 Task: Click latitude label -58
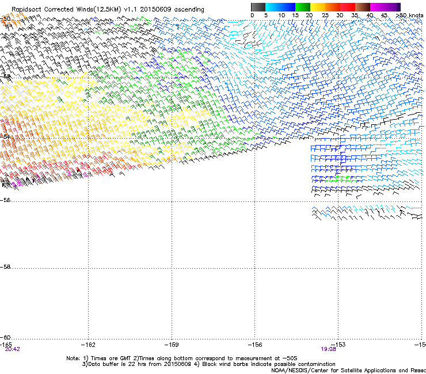click(5, 267)
